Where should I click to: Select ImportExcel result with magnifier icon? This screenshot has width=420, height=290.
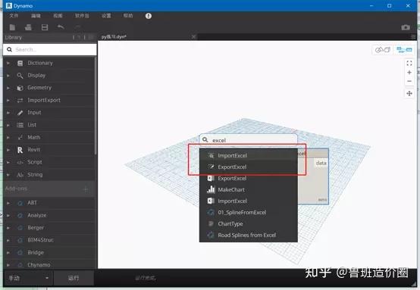click(249, 155)
